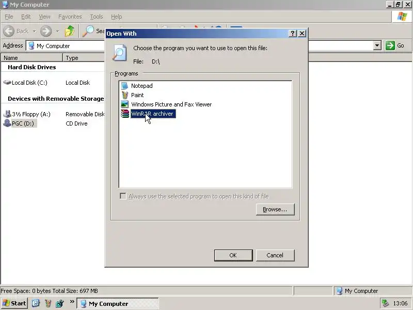Viewport: 413px width, 310px height.
Task: Go up one folder level icon
Action: coord(70,31)
